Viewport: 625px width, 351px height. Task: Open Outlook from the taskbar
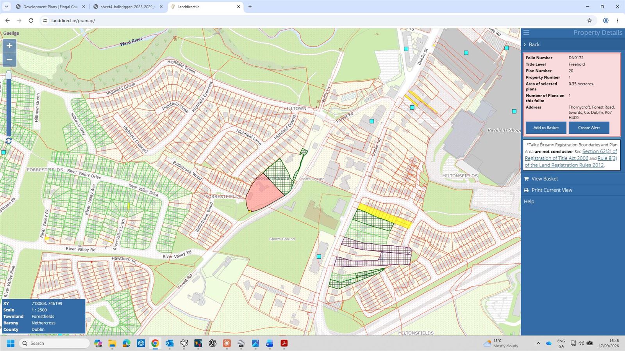(x=170, y=343)
